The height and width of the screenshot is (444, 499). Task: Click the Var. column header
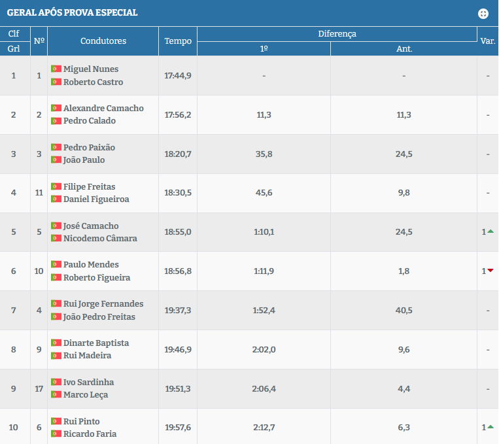pyautogui.click(x=487, y=41)
